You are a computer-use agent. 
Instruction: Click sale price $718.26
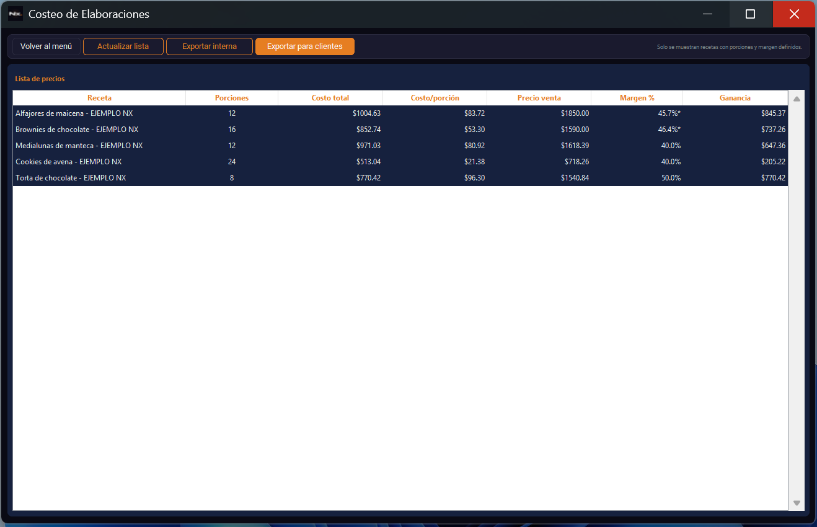576,162
